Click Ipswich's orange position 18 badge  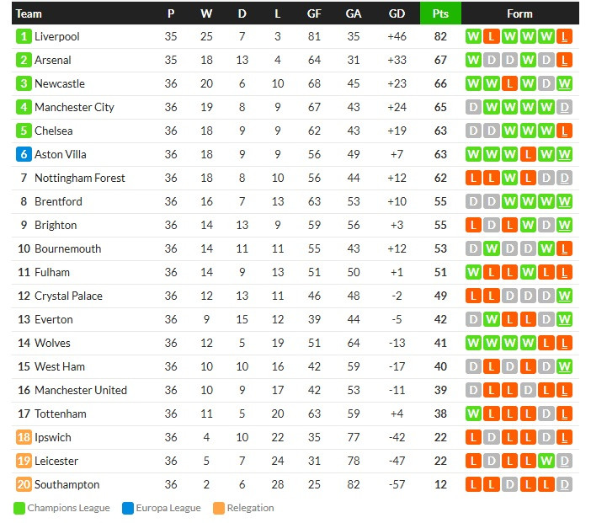24,437
